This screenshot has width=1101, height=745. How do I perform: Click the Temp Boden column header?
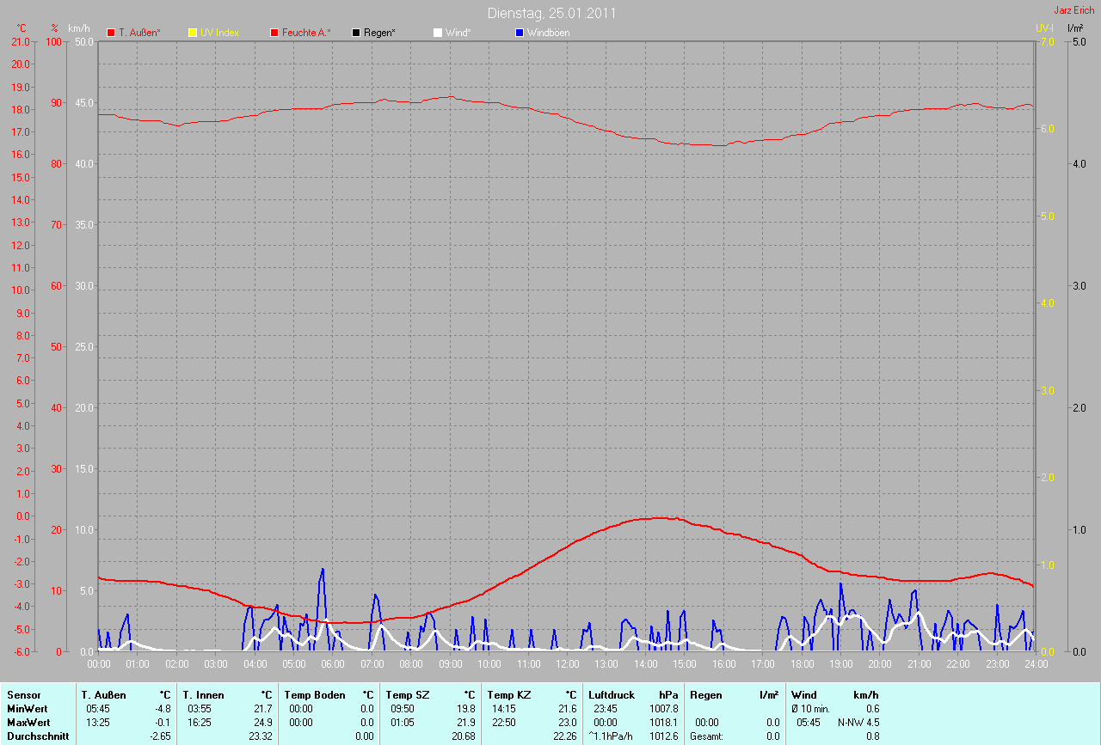tap(315, 694)
